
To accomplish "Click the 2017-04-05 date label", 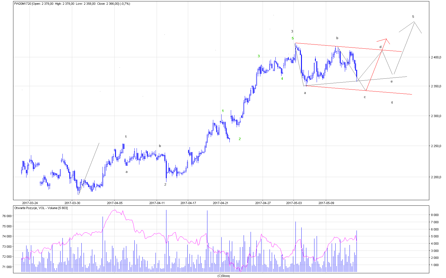I will click(x=115, y=203).
